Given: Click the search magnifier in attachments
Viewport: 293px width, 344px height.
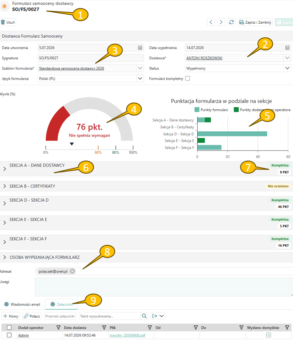Looking at the screenshot, I should click(x=144, y=316).
